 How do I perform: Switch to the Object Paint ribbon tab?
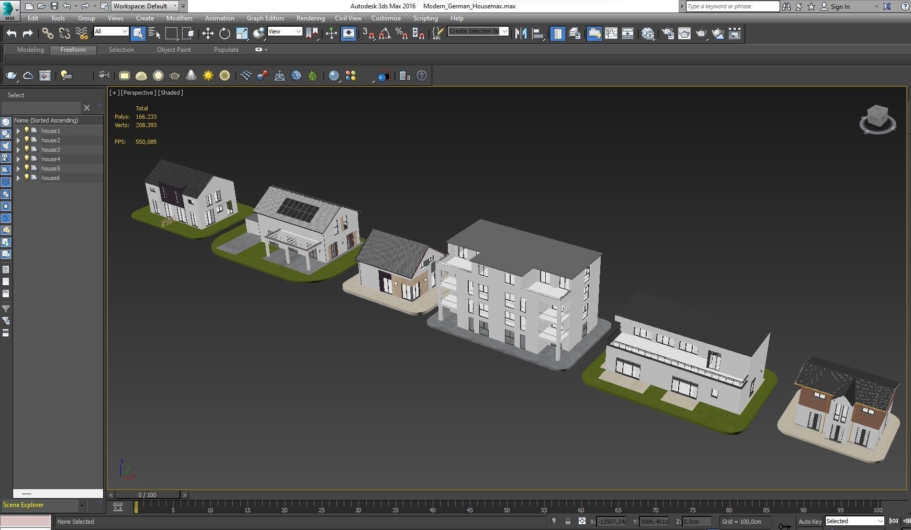pyautogui.click(x=174, y=50)
